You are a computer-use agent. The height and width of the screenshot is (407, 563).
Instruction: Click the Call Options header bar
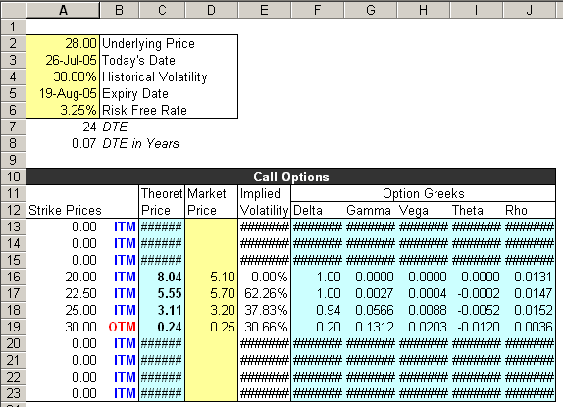291,177
